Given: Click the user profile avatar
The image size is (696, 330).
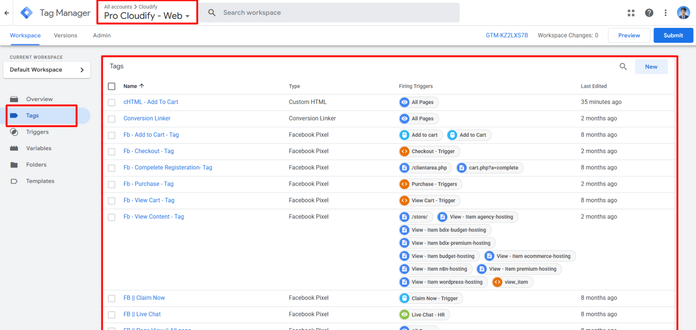Looking at the screenshot, I should pyautogui.click(x=683, y=13).
